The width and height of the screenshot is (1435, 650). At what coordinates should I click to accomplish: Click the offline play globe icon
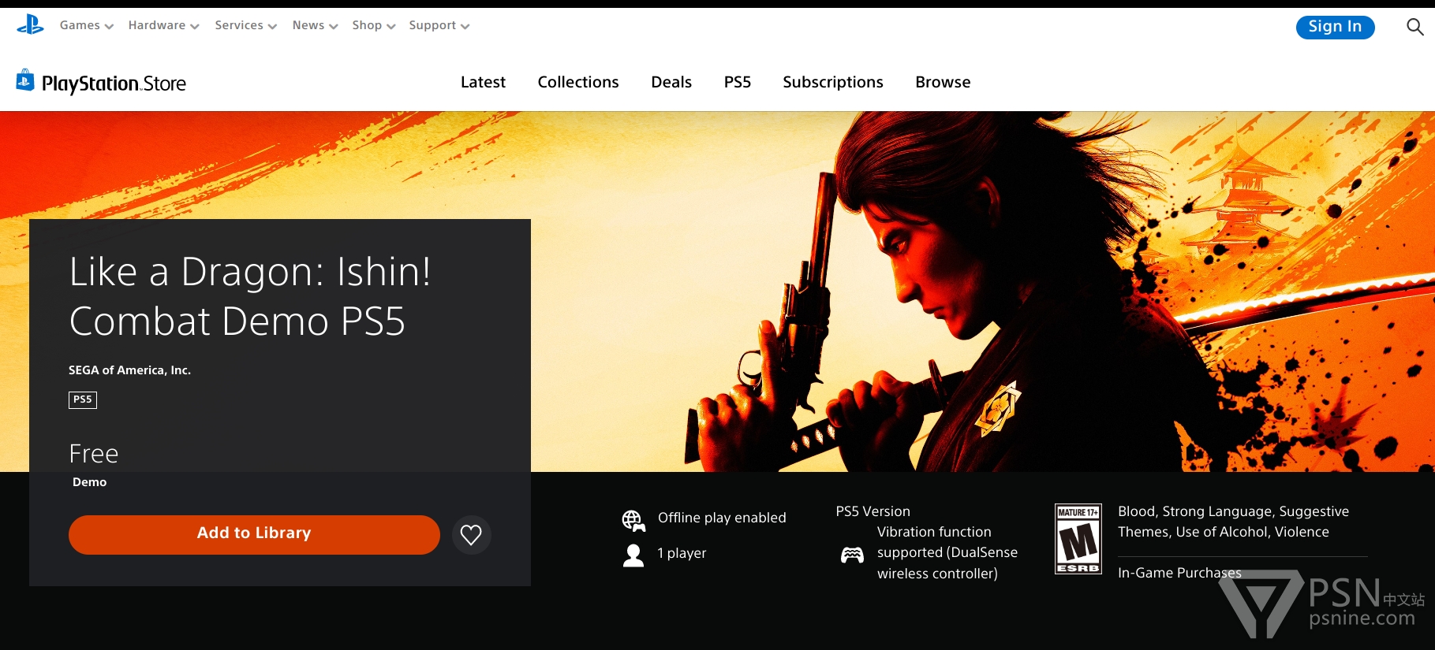(633, 520)
